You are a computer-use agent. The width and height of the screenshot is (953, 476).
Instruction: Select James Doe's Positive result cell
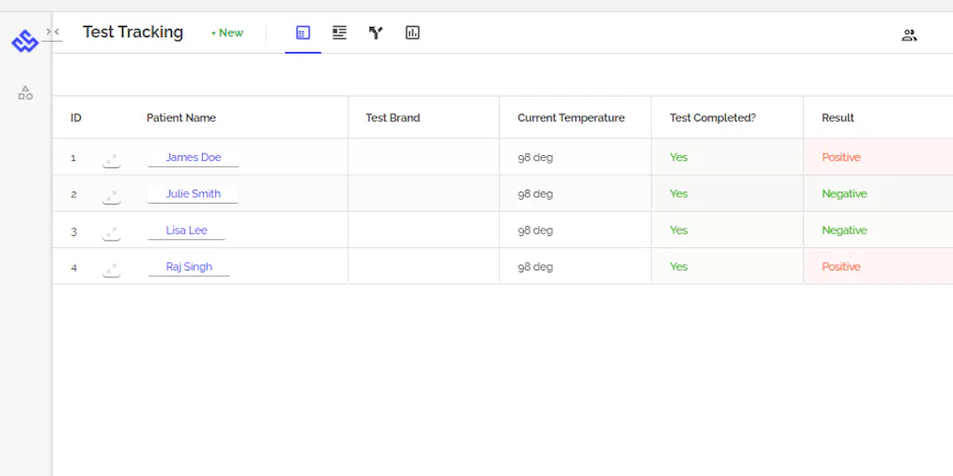coord(879,156)
